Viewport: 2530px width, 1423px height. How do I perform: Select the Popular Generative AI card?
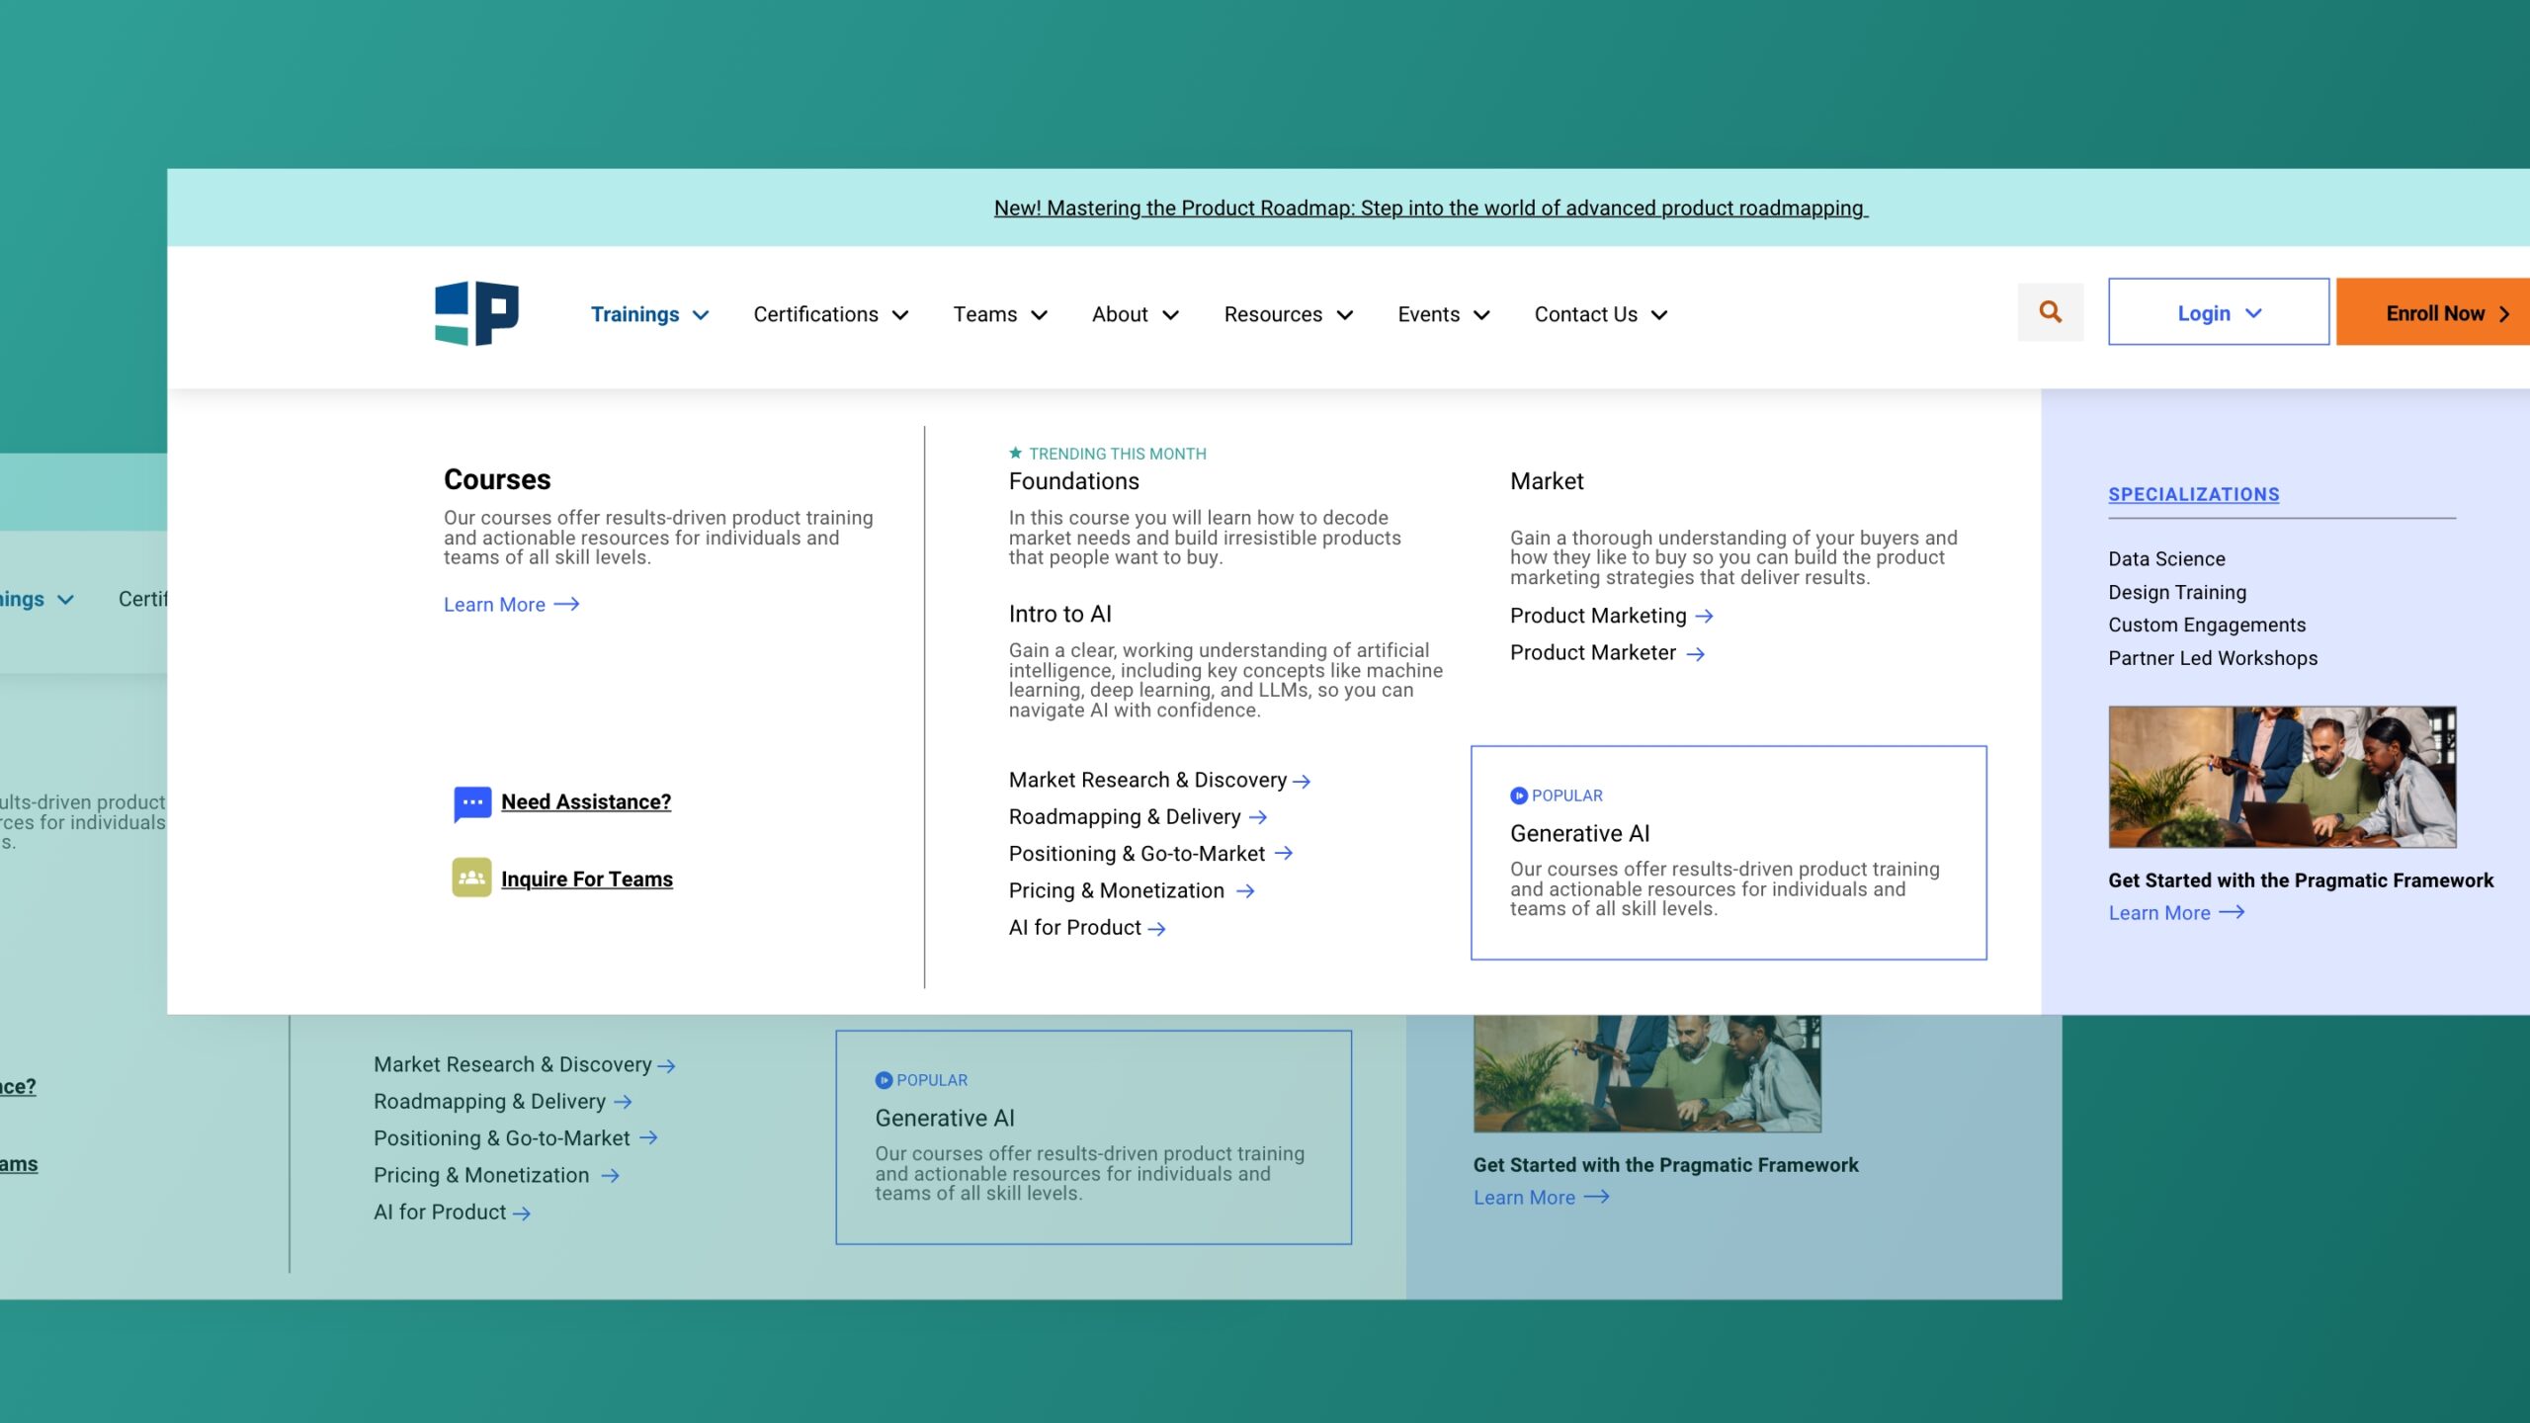coord(1728,852)
